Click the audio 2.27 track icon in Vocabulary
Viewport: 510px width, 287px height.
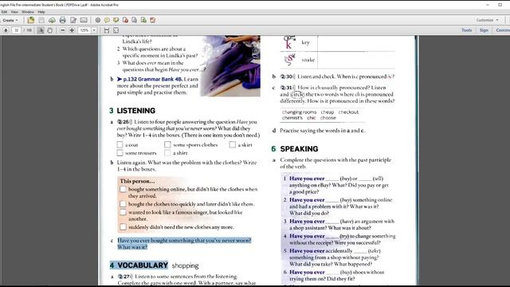[125, 277]
